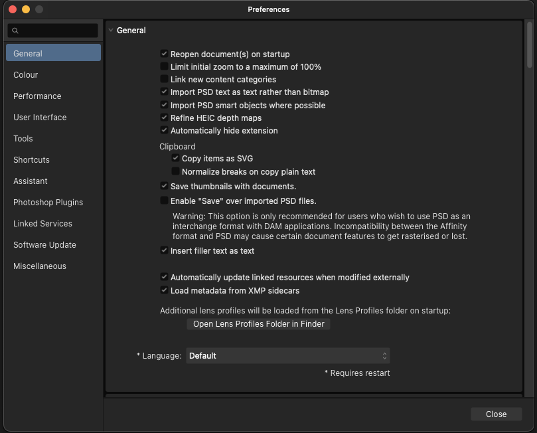Enable Normalize breaks on copy plain text

[175, 171]
